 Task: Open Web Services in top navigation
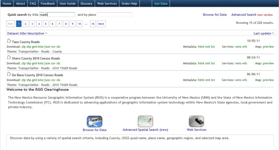click(x=107, y=3)
